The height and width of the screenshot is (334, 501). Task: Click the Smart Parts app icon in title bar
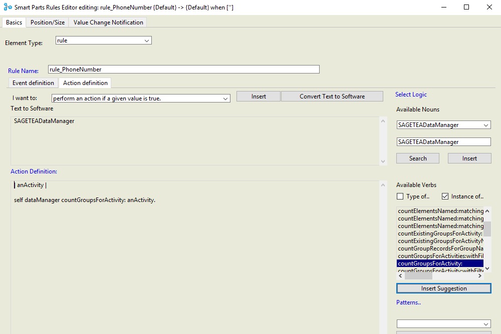[8, 6]
